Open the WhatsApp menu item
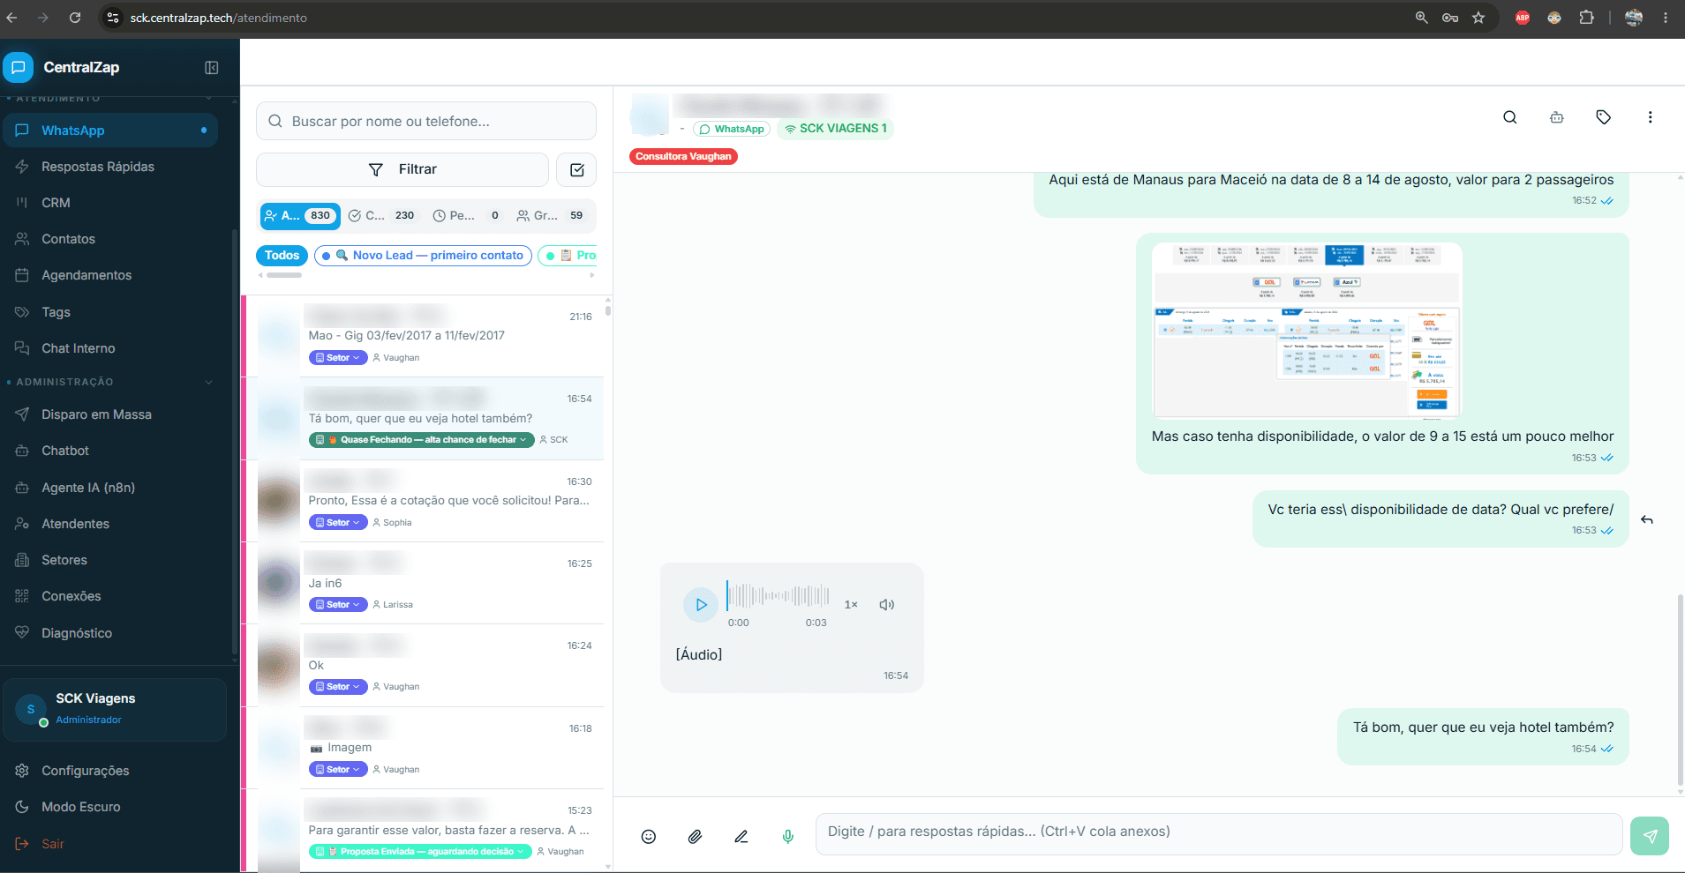This screenshot has width=1685, height=873. tap(110, 131)
